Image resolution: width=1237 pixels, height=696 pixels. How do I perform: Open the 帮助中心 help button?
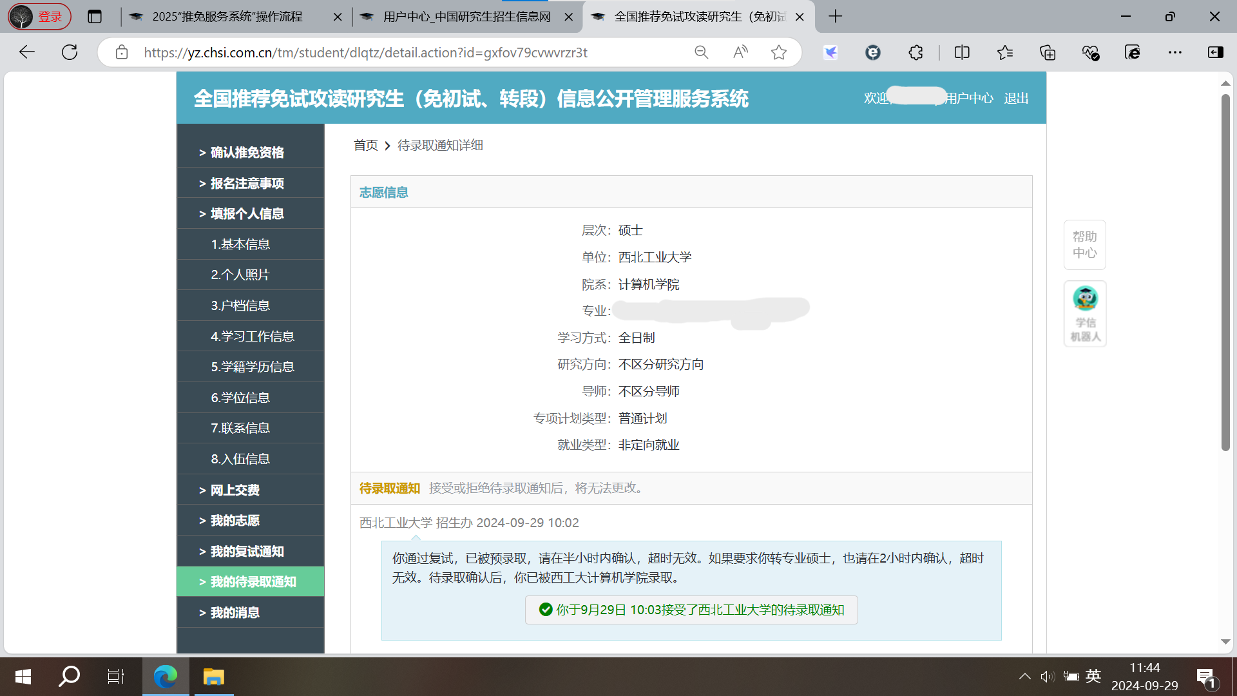1085,245
